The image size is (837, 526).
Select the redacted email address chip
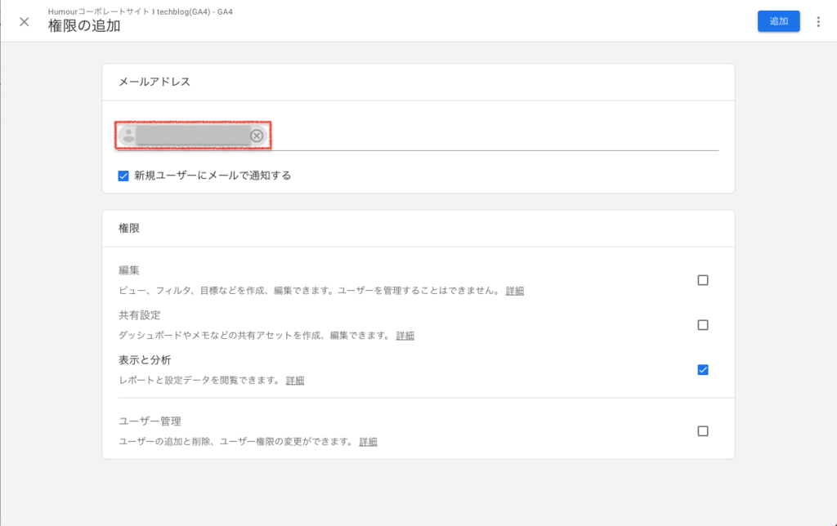coord(192,136)
